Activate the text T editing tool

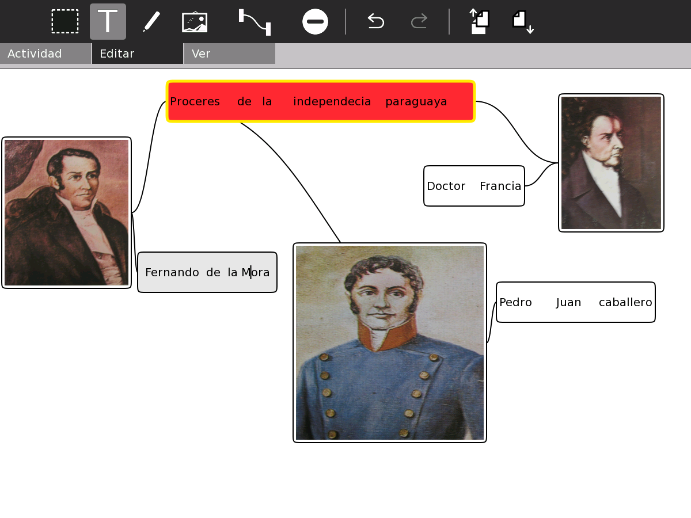click(108, 21)
